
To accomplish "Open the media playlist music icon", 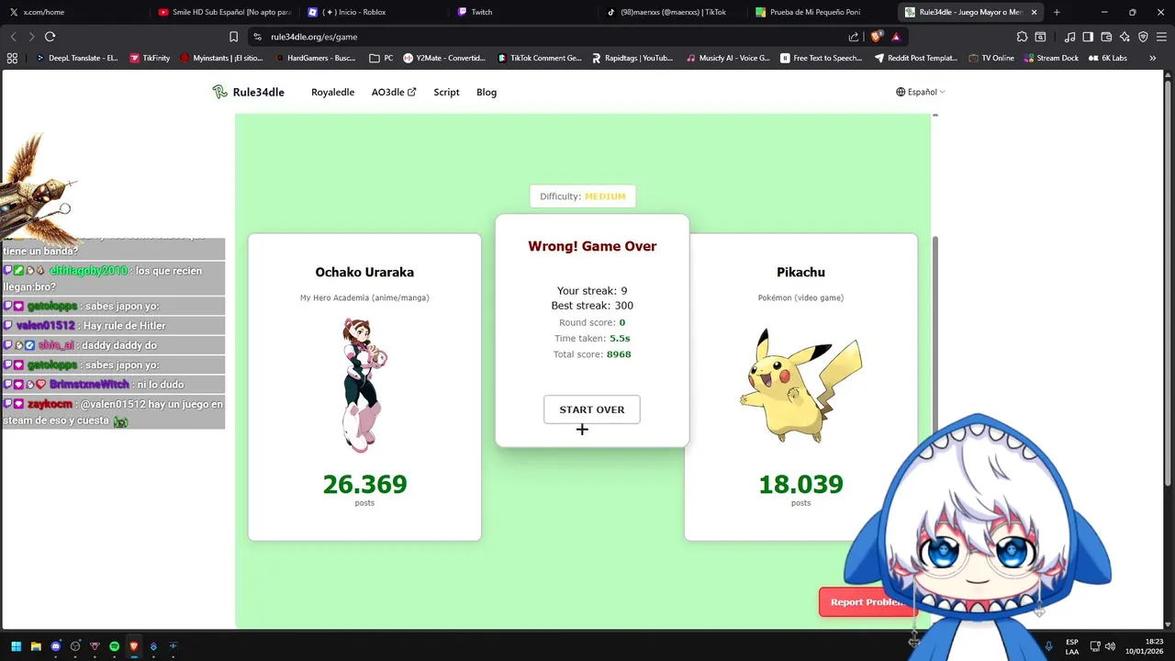I will [x=1070, y=37].
